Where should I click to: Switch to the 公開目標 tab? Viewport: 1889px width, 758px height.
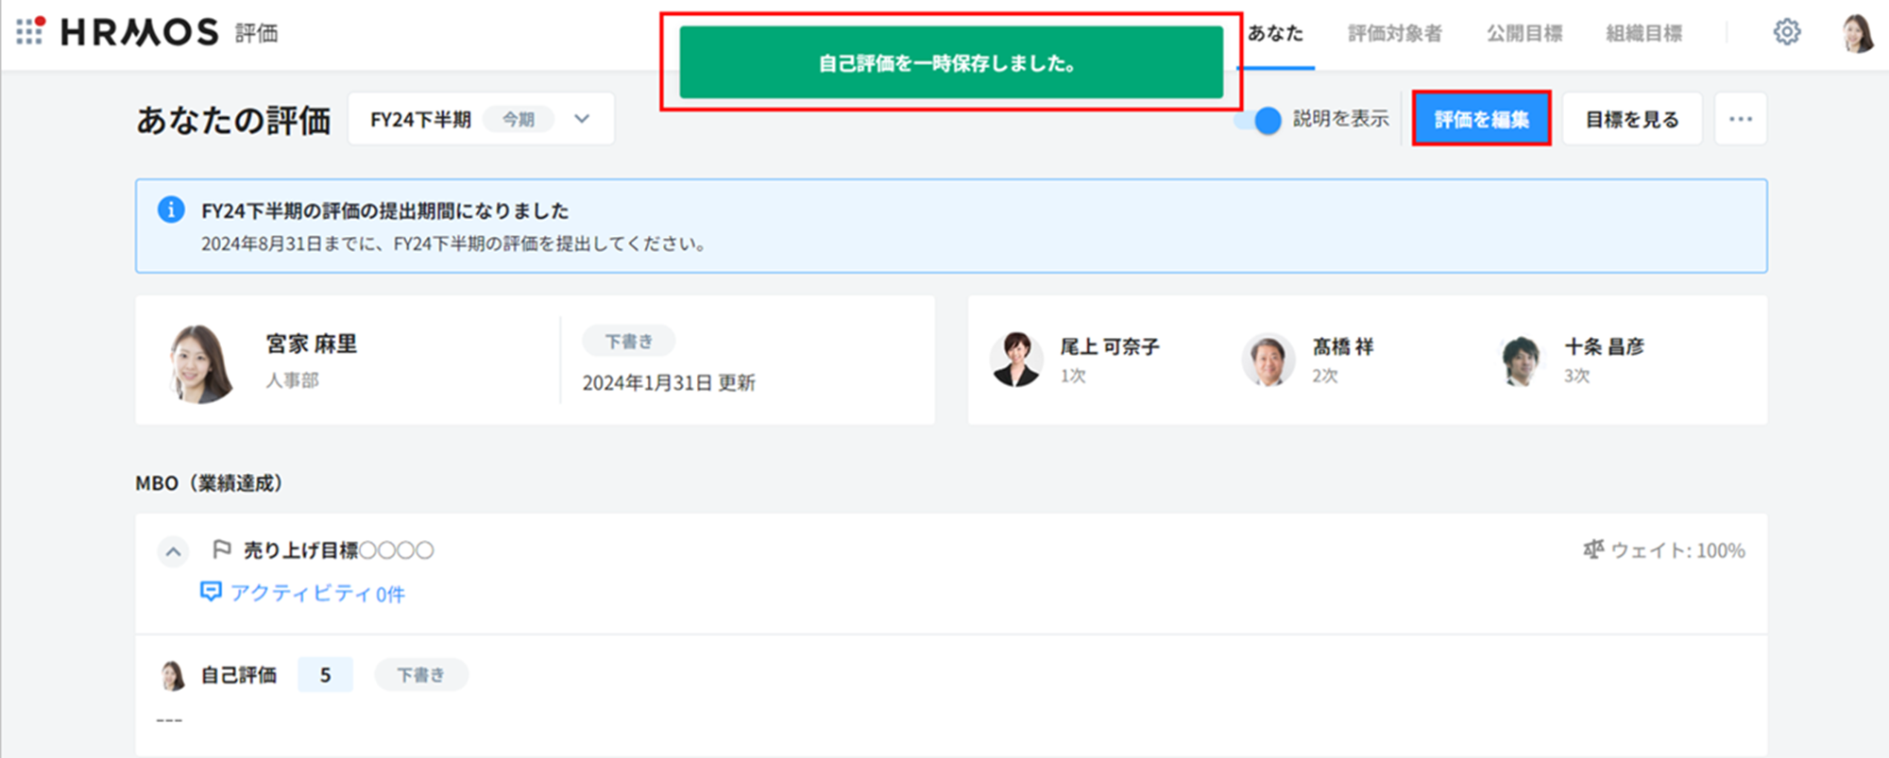coord(1523,34)
